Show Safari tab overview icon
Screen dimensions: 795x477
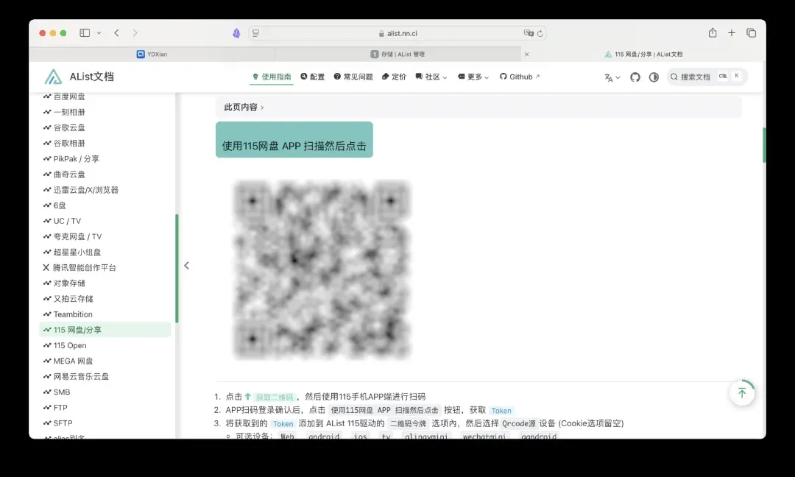[751, 33]
